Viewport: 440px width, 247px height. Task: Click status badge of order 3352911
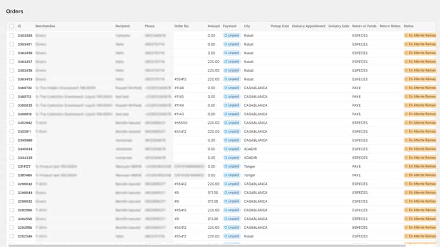point(420,131)
